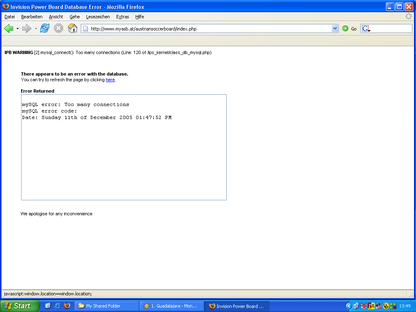
Task: Click the green squares tray icon
Action: (x=393, y=306)
